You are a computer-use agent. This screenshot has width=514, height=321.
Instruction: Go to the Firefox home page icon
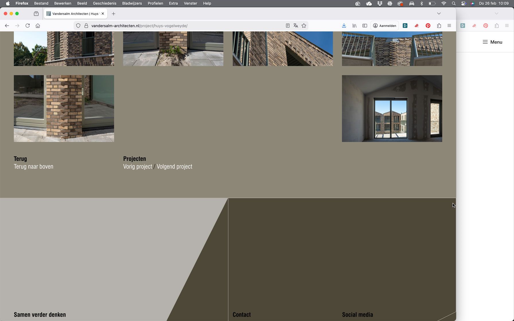tap(38, 26)
